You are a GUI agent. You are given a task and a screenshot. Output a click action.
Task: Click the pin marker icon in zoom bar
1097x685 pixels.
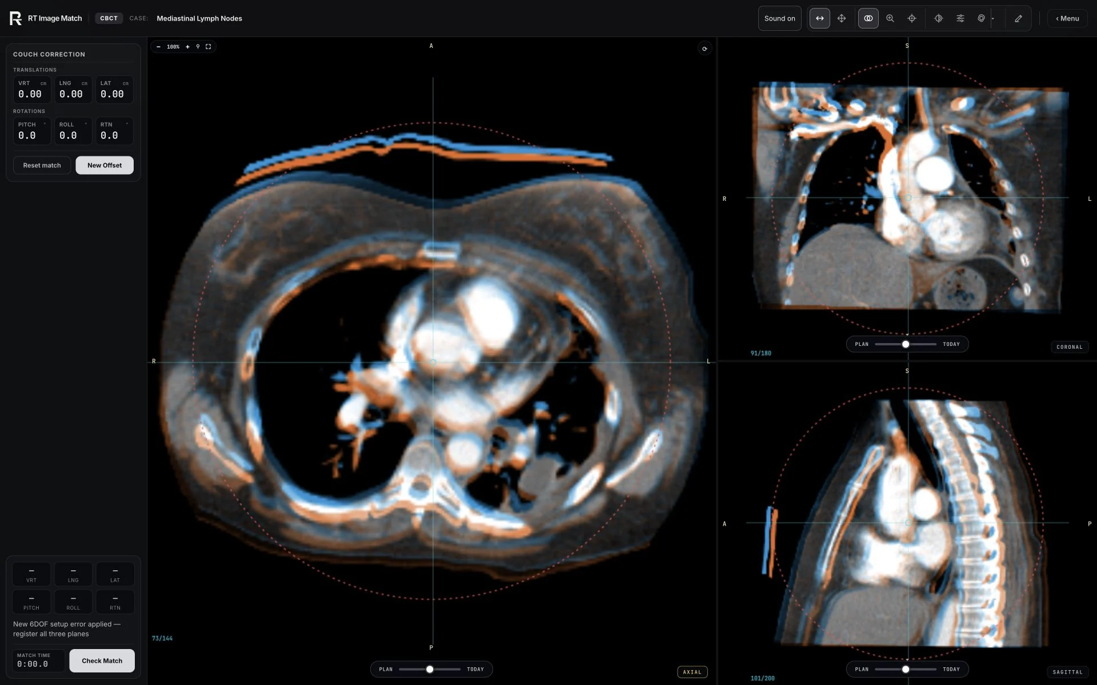[x=198, y=47]
